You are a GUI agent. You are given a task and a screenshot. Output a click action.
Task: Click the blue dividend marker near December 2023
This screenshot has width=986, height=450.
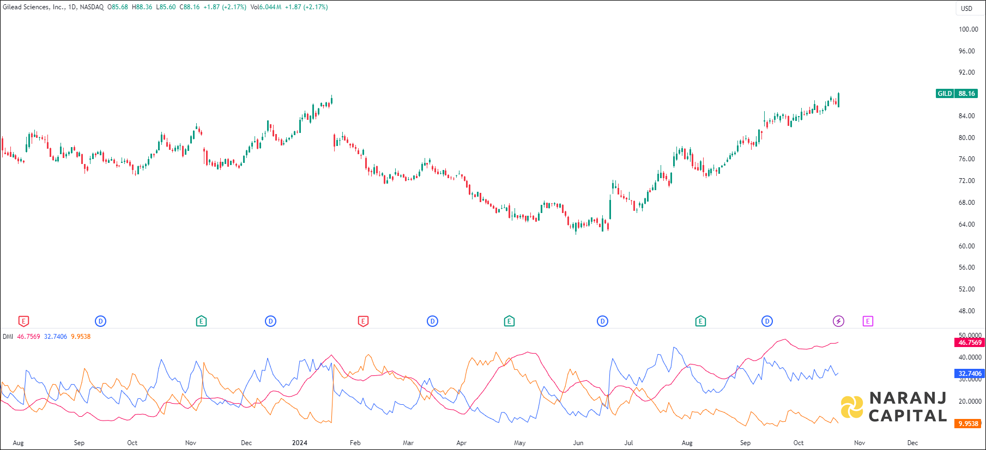[270, 321]
